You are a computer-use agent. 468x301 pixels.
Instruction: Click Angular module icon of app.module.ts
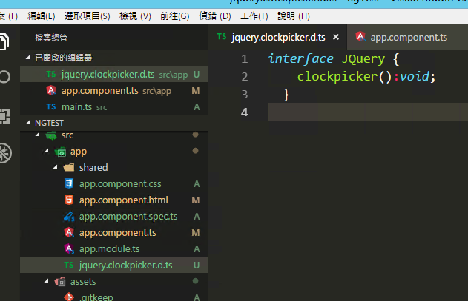click(x=69, y=248)
